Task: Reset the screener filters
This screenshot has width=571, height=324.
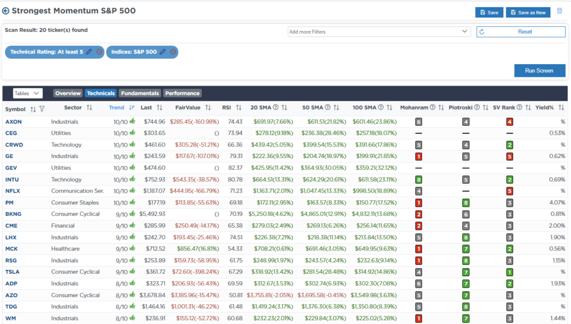Action: tap(521, 32)
